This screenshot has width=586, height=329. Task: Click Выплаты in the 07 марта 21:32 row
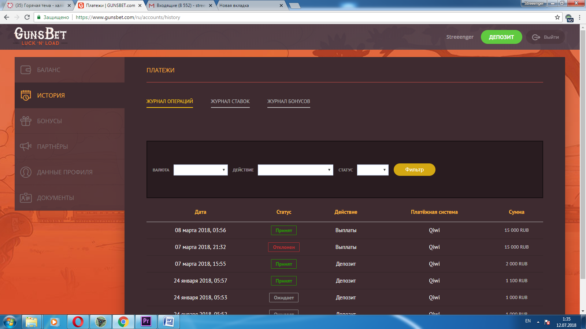346,247
